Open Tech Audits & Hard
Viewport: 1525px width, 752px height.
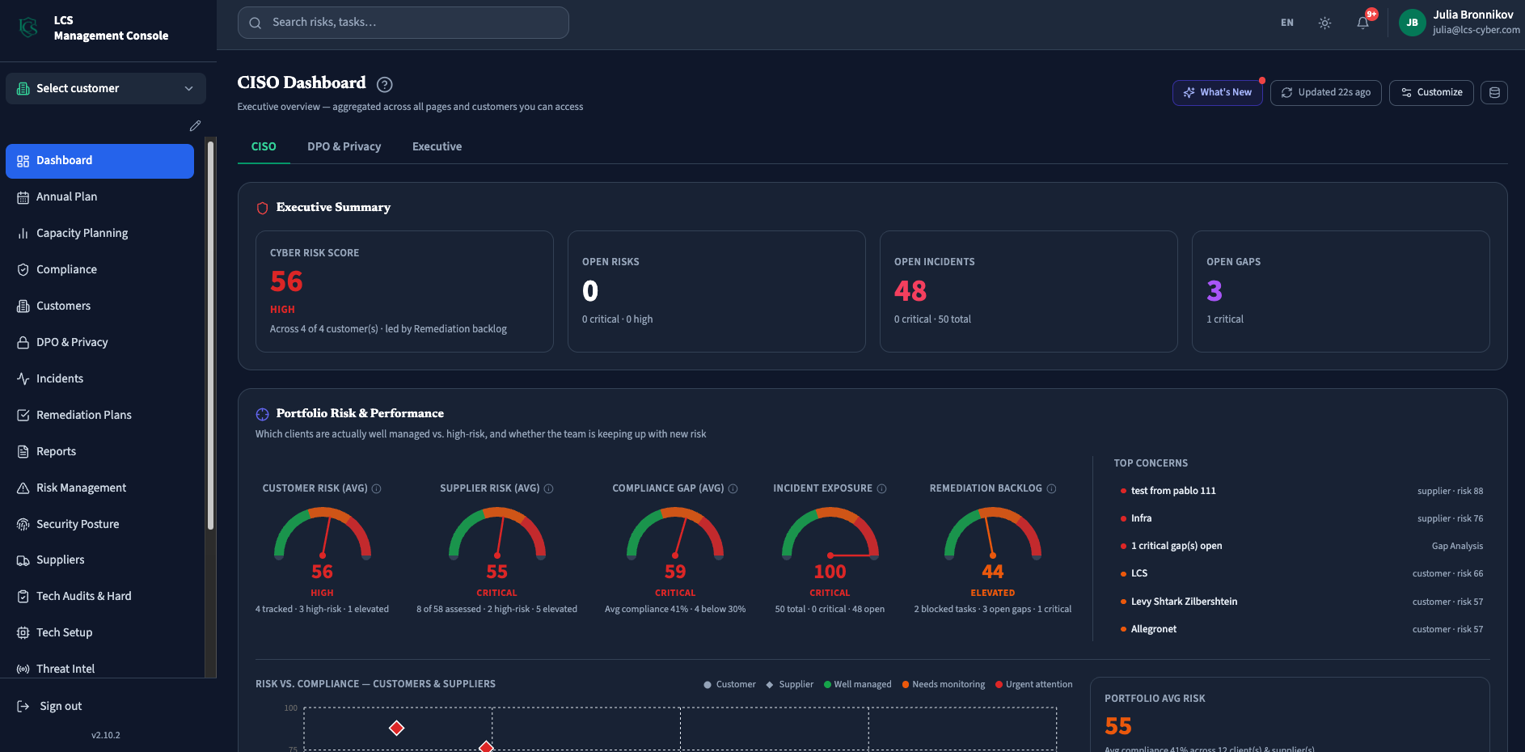(99, 596)
